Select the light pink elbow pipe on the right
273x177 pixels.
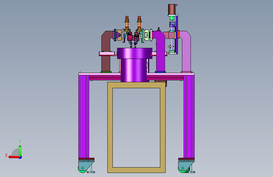point(186,51)
